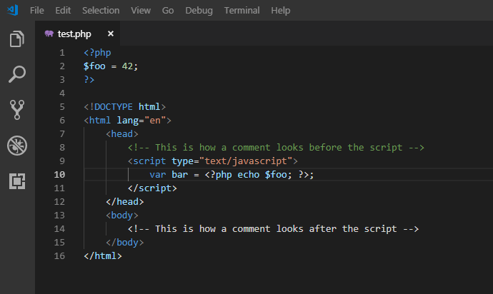Click the '<body>' tag on line 13
Viewport: 493px width, 294px height.
pos(122,215)
